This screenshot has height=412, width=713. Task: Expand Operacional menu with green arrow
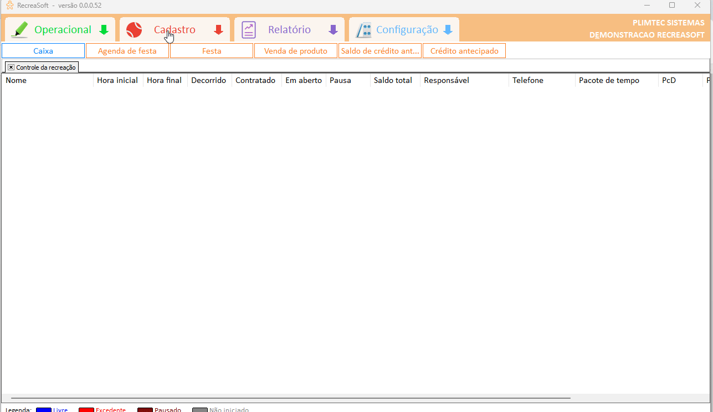[104, 30]
